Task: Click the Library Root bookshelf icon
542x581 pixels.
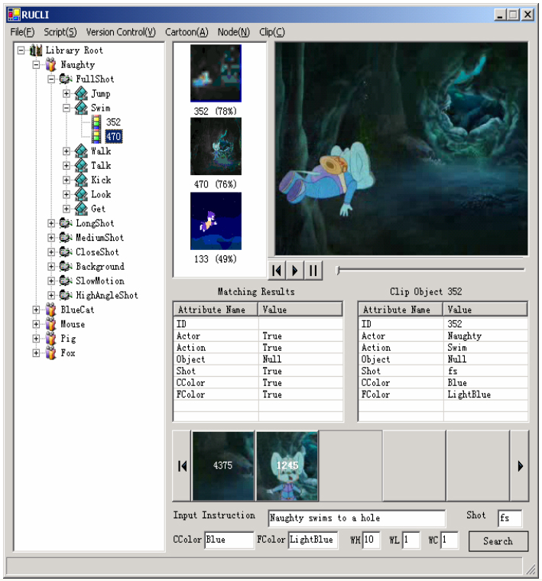Action: pyautogui.click(x=36, y=50)
